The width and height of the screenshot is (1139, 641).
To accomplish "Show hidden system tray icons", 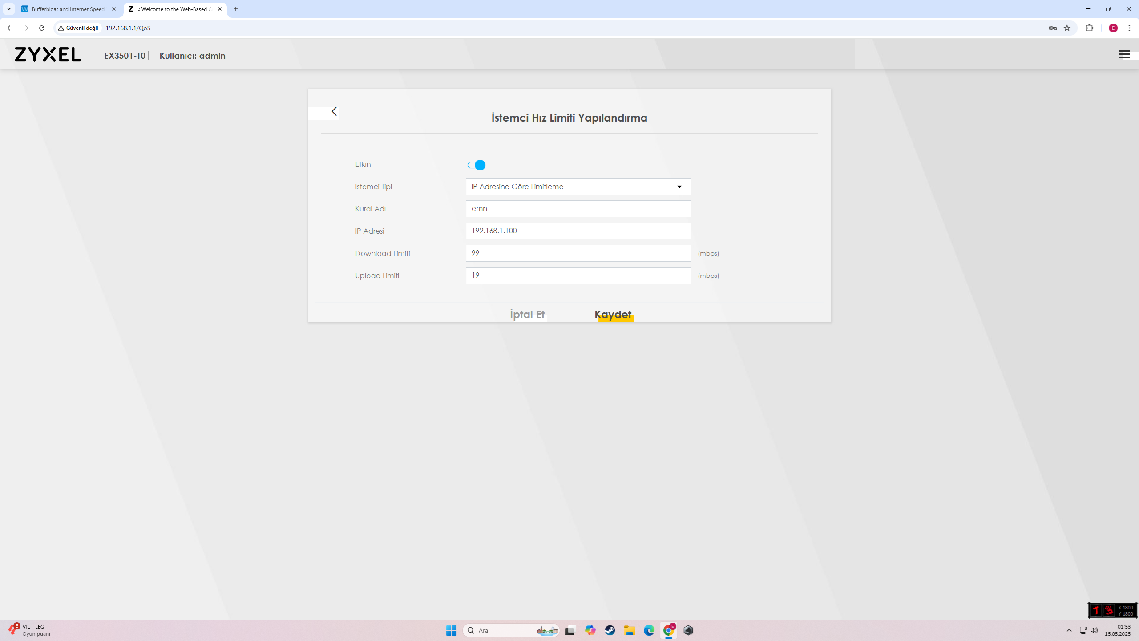I will click(x=1069, y=630).
